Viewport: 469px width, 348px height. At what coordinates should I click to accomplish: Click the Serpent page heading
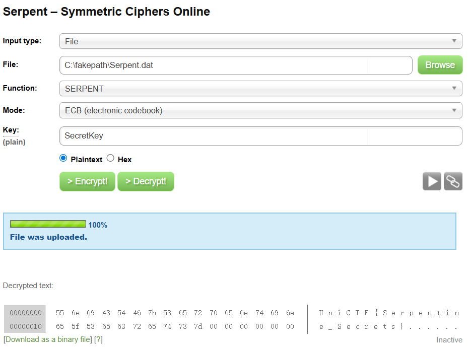(x=106, y=12)
